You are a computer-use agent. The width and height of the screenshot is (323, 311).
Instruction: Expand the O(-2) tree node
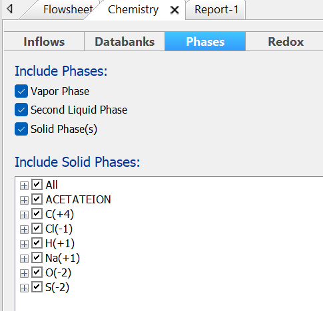[24, 273]
